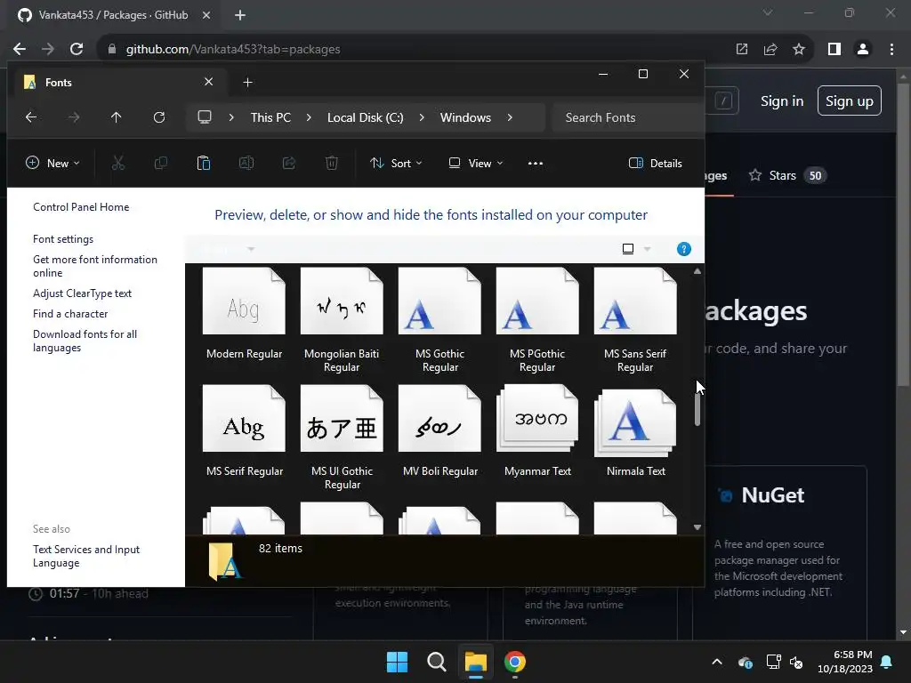This screenshot has height=683, width=911.
Task: Open the See more three-dots menu
Action: (535, 164)
